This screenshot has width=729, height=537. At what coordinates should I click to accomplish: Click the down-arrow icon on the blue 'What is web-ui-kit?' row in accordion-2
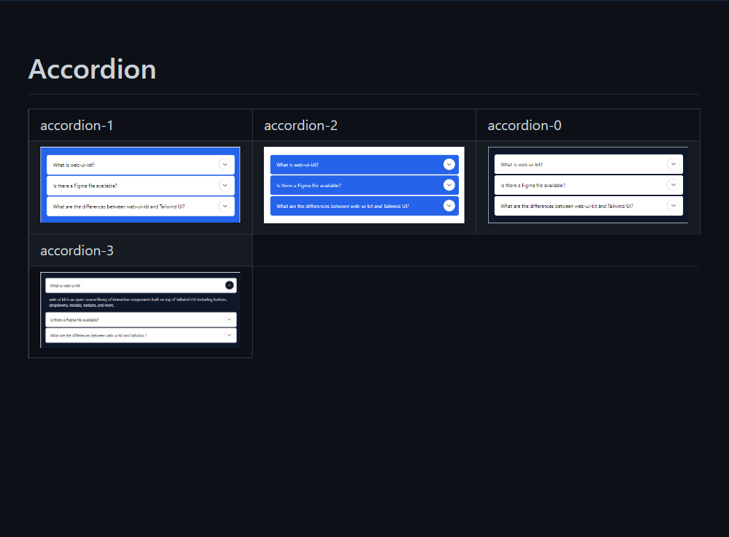449,164
